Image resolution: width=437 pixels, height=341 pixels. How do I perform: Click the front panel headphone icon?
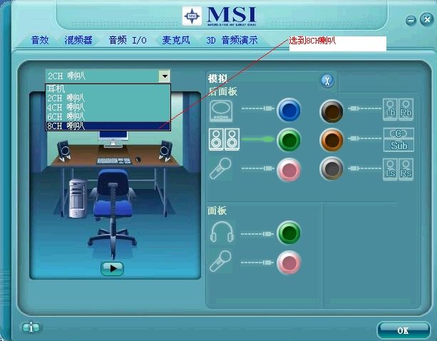click(222, 232)
